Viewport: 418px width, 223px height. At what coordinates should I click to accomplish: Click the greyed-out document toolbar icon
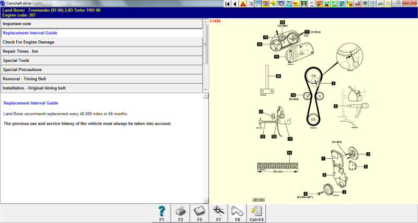[250, 4]
